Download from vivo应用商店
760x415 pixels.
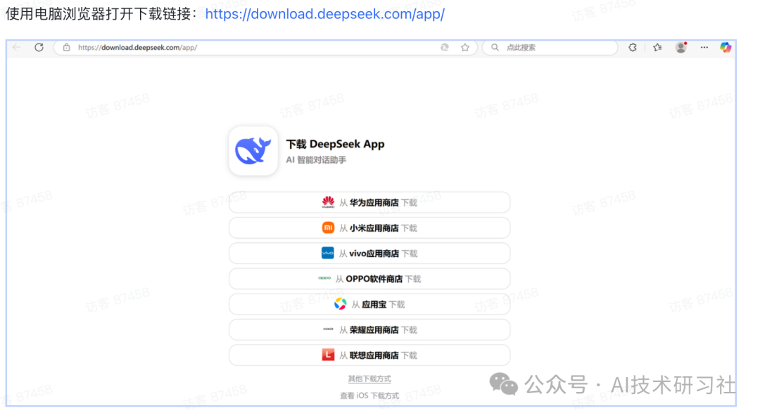(x=369, y=253)
